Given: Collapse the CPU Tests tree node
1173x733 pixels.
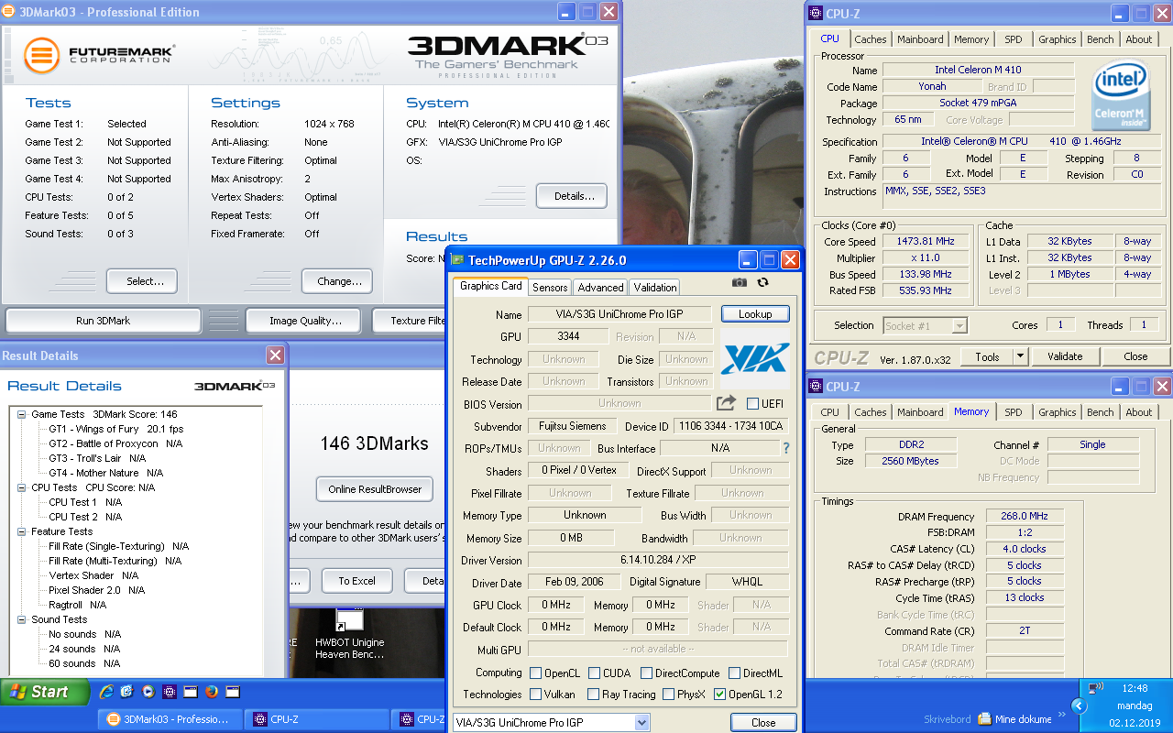Looking at the screenshot, I should point(22,487).
